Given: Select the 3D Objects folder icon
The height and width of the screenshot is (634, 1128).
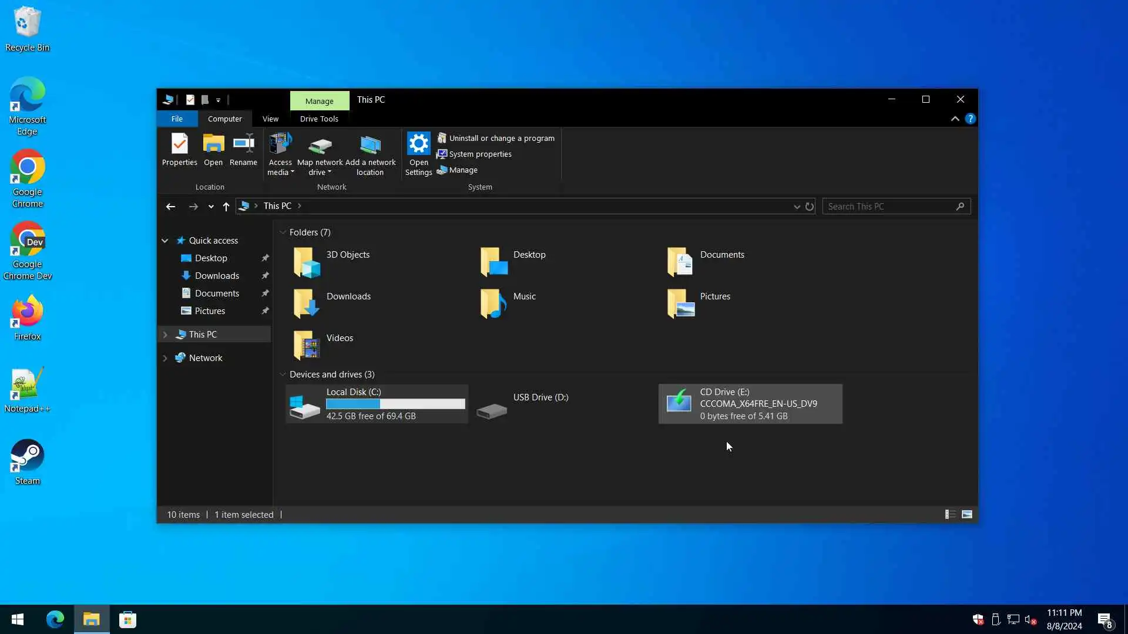Looking at the screenshot, I should coord(307,262).
